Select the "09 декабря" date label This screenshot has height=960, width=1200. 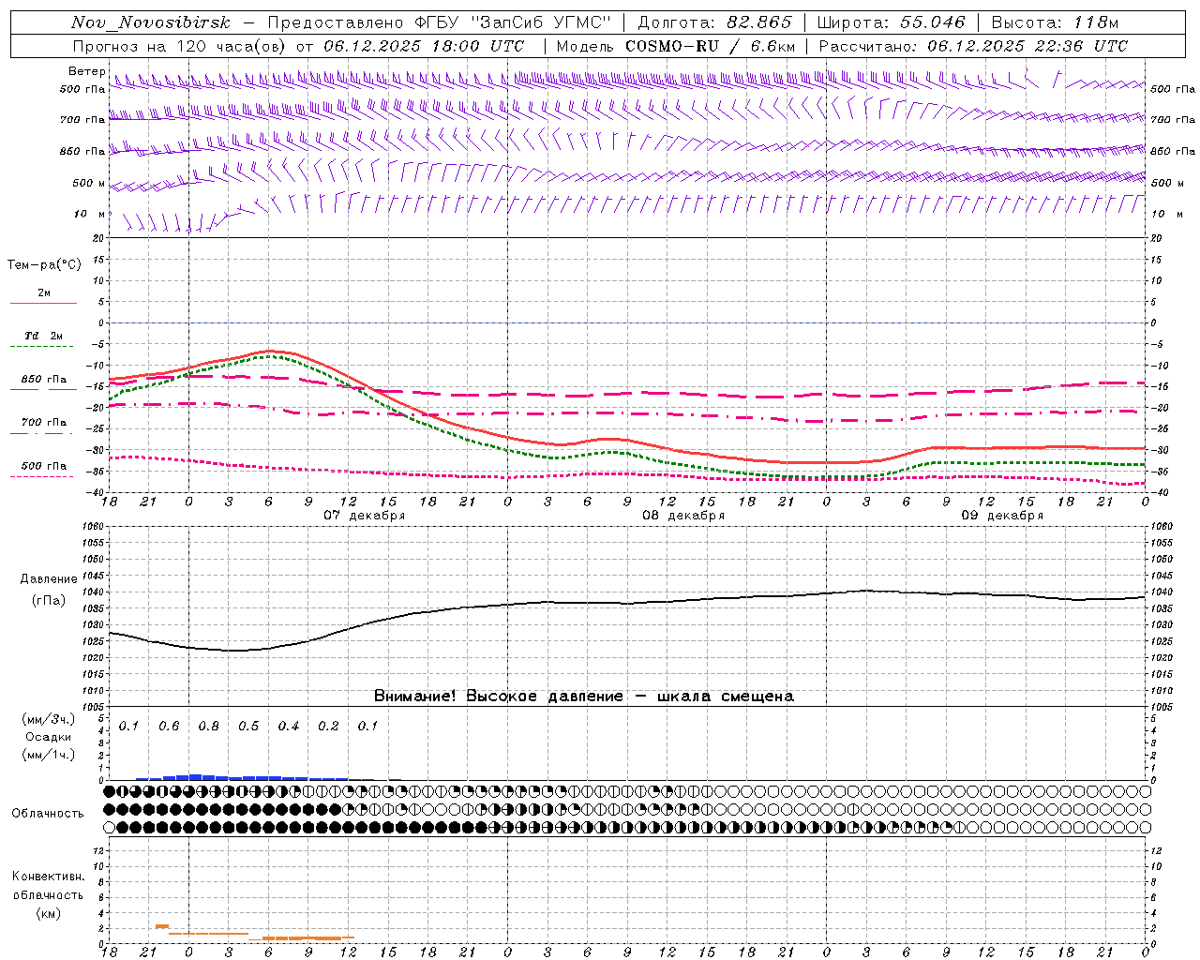(x=1002, y=516)
